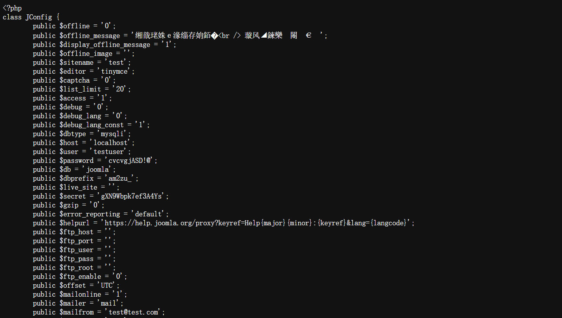Click the $offline_message text line
Screen dimensions: 562x318
[180, 35]
